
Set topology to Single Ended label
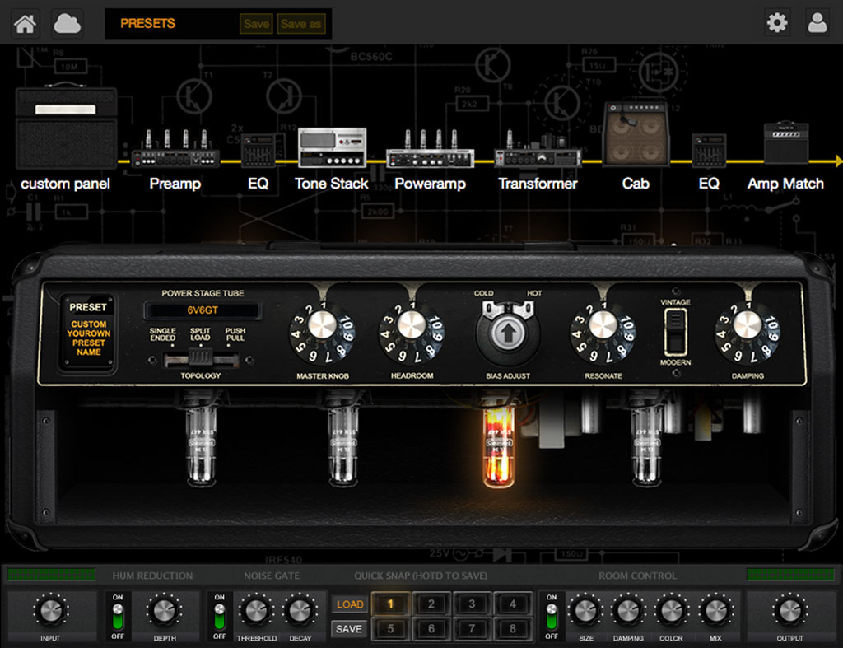pyautogui.click(x=162, y=334)
